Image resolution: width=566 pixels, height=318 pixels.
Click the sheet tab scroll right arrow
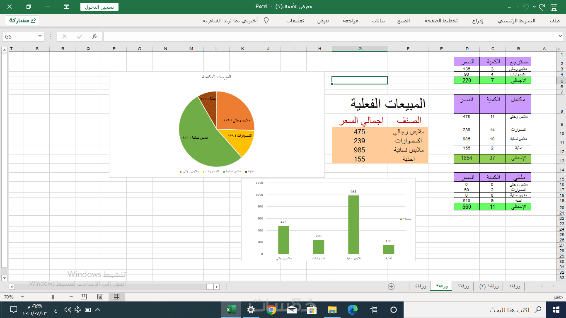553,286
